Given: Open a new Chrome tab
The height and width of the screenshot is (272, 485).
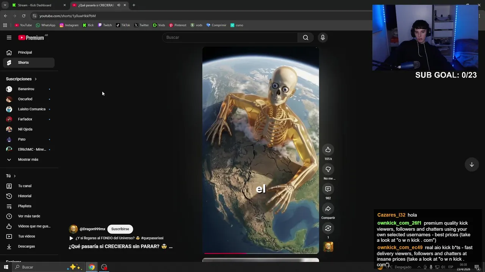Looking at the screenshot, I should (134, 5).
